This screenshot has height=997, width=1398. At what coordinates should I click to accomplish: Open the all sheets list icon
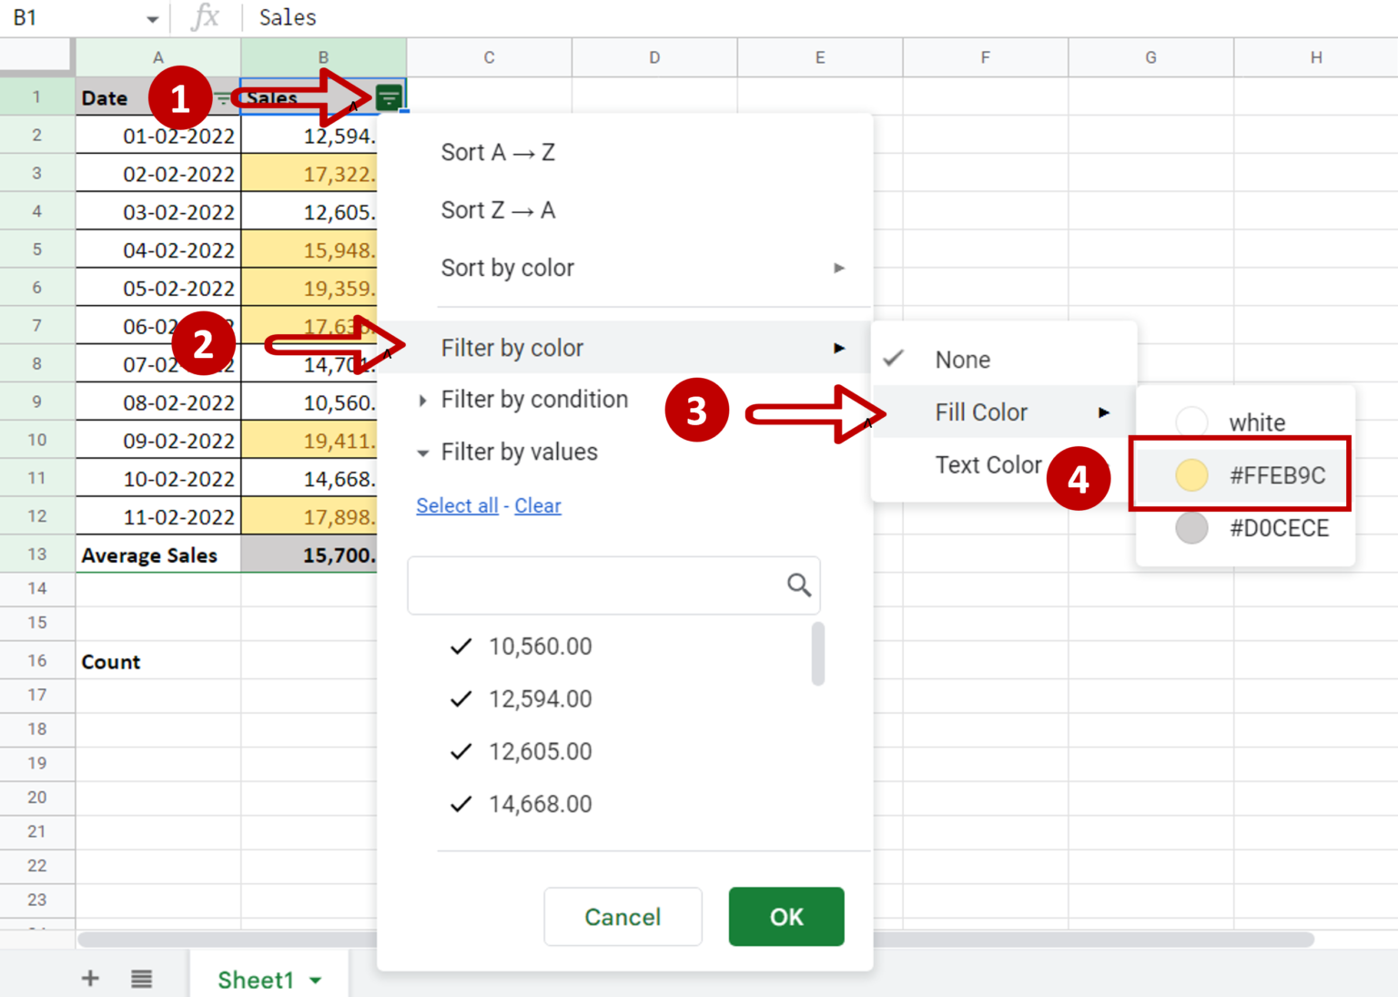point(141,978)
